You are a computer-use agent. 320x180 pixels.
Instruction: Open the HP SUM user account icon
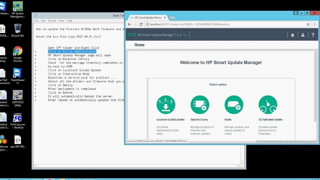tap(303, 35)
